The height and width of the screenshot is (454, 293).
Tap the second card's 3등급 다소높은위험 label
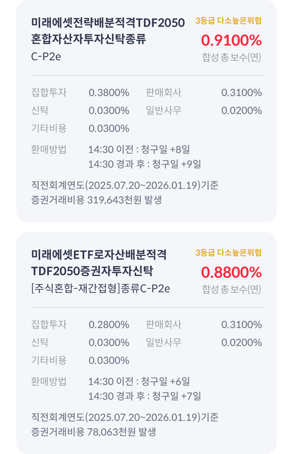[x=228, y=253]
